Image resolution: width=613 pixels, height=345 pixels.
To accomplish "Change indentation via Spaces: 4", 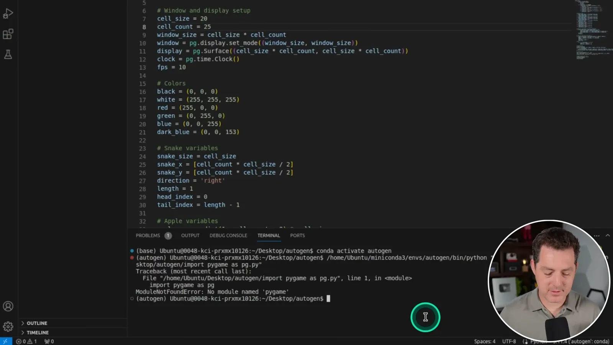I will [485, 341].
